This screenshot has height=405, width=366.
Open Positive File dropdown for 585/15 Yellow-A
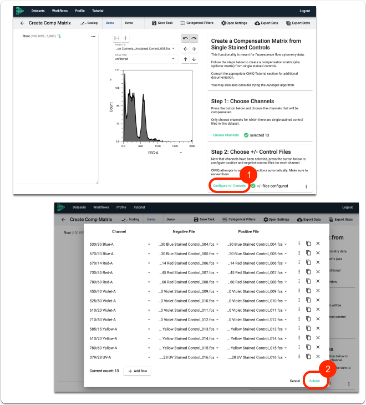click(257, 330)
